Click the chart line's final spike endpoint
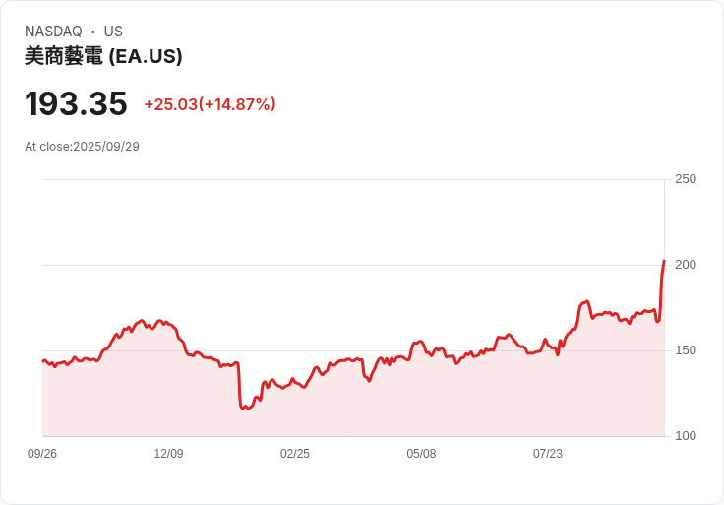This screenshot has width=724, height=505. click(664, 261)
